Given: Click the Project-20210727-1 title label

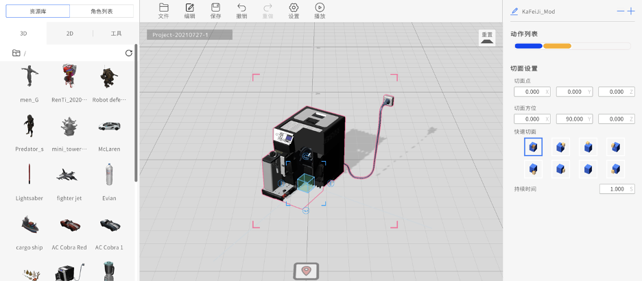Looking at the screenshot, I should (x=189, y=35).
